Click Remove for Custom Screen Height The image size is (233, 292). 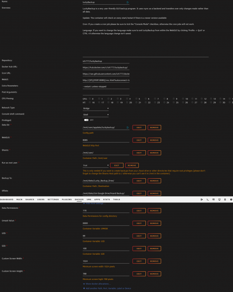[x=154, y=274]
